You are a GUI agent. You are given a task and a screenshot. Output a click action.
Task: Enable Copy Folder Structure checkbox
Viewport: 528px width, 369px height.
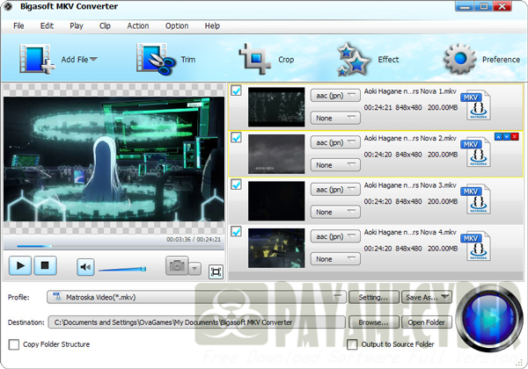click(x=14, y=344)
